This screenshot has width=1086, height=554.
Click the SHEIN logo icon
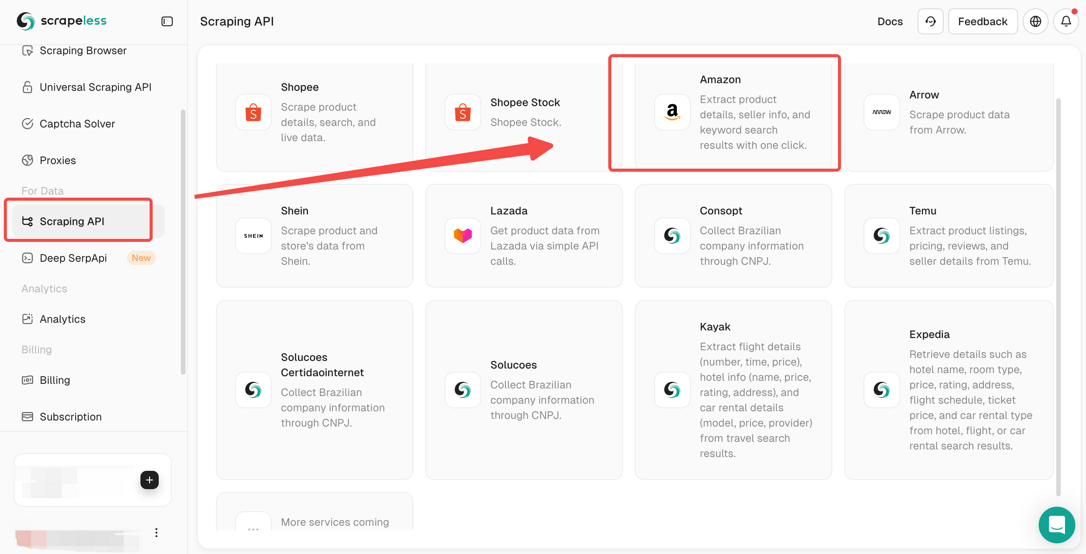253,236
